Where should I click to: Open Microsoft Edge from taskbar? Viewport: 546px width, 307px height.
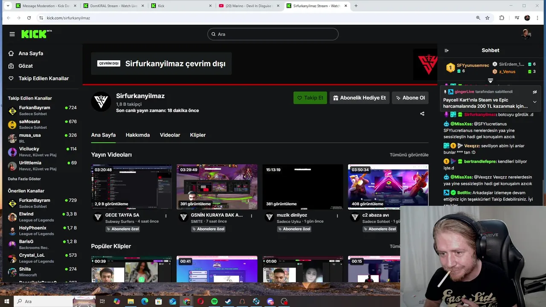coord(145,301)
